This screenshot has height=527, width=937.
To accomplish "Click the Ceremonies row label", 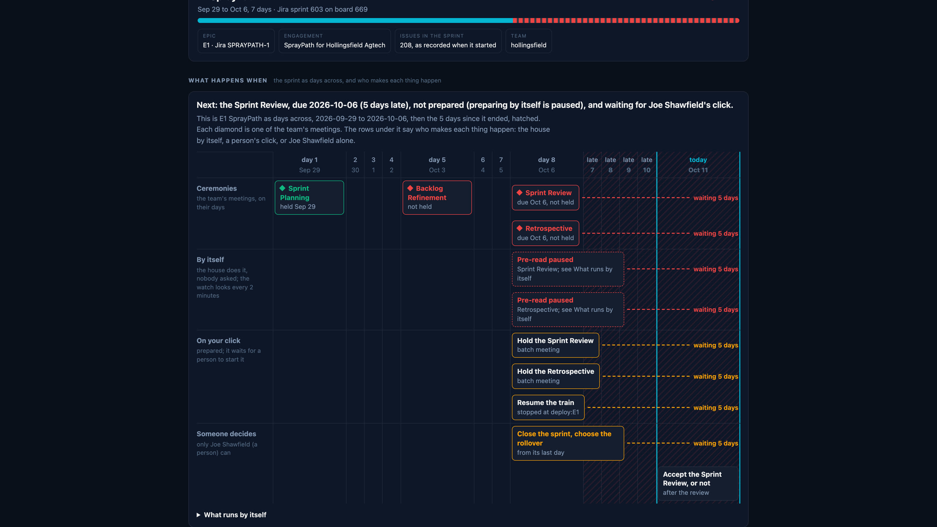I will [x=217, y=188].
